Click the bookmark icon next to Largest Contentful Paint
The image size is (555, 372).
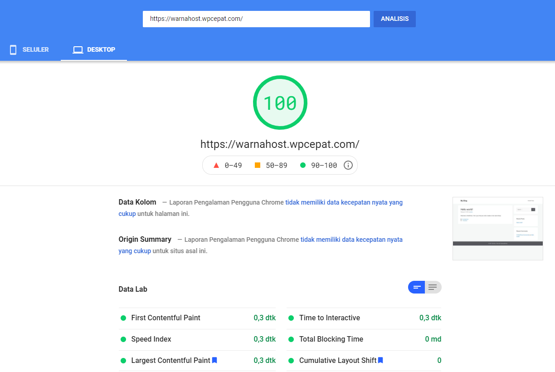[x=214, y=360]
